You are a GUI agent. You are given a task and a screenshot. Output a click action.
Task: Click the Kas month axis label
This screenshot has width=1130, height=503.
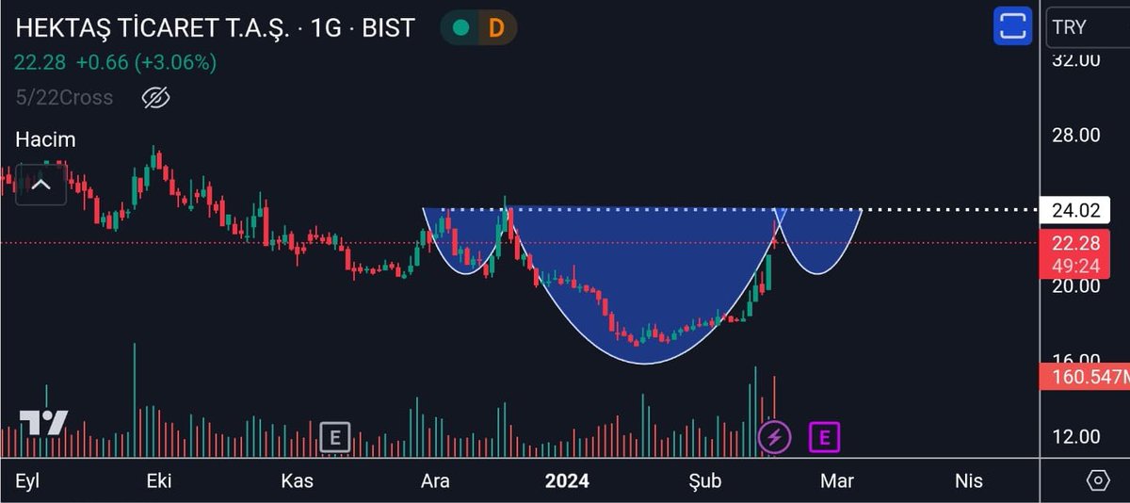tap(298, 480)
